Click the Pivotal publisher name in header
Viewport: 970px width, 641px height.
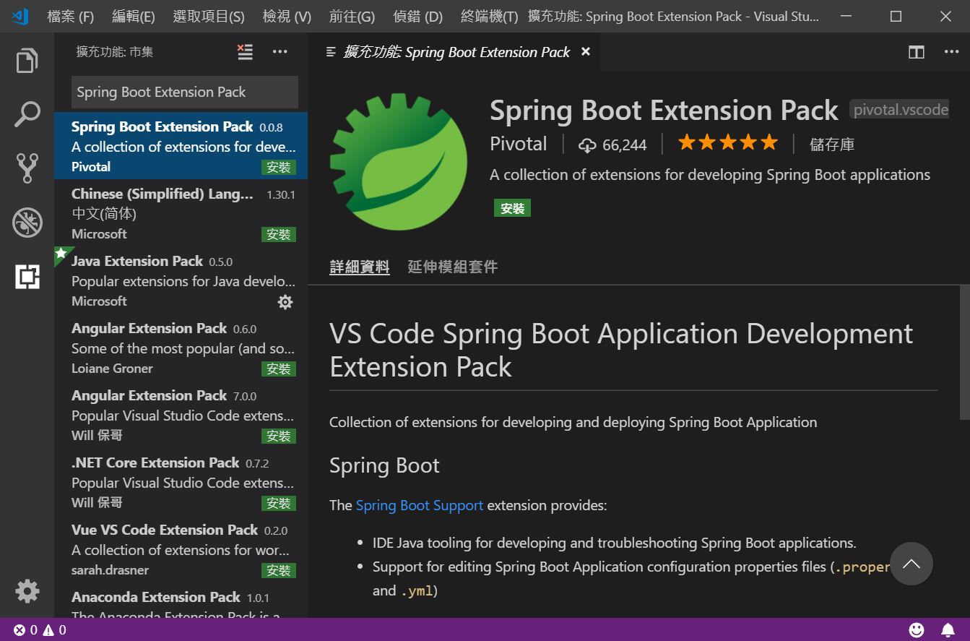pyautogui.click(x=519, y=143)
